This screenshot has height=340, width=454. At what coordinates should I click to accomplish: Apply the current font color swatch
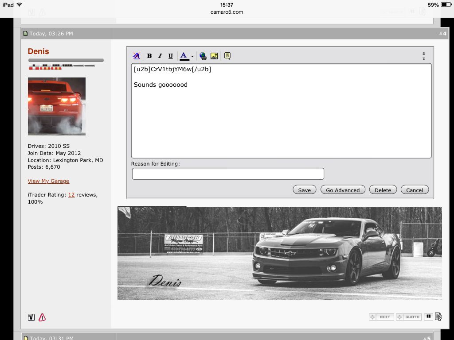[x=184, y=56]
